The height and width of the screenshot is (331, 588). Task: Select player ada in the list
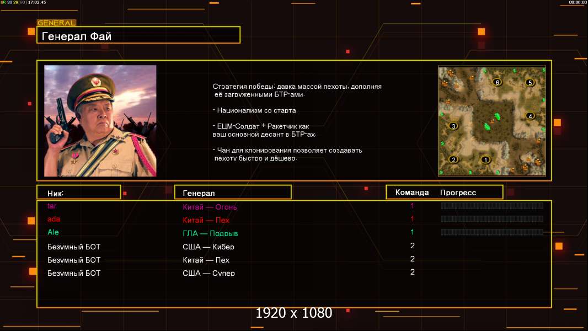tap(54, 219)
